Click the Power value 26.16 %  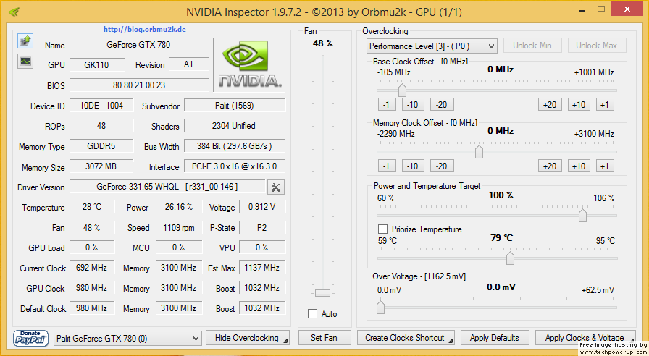click(179, 207)
